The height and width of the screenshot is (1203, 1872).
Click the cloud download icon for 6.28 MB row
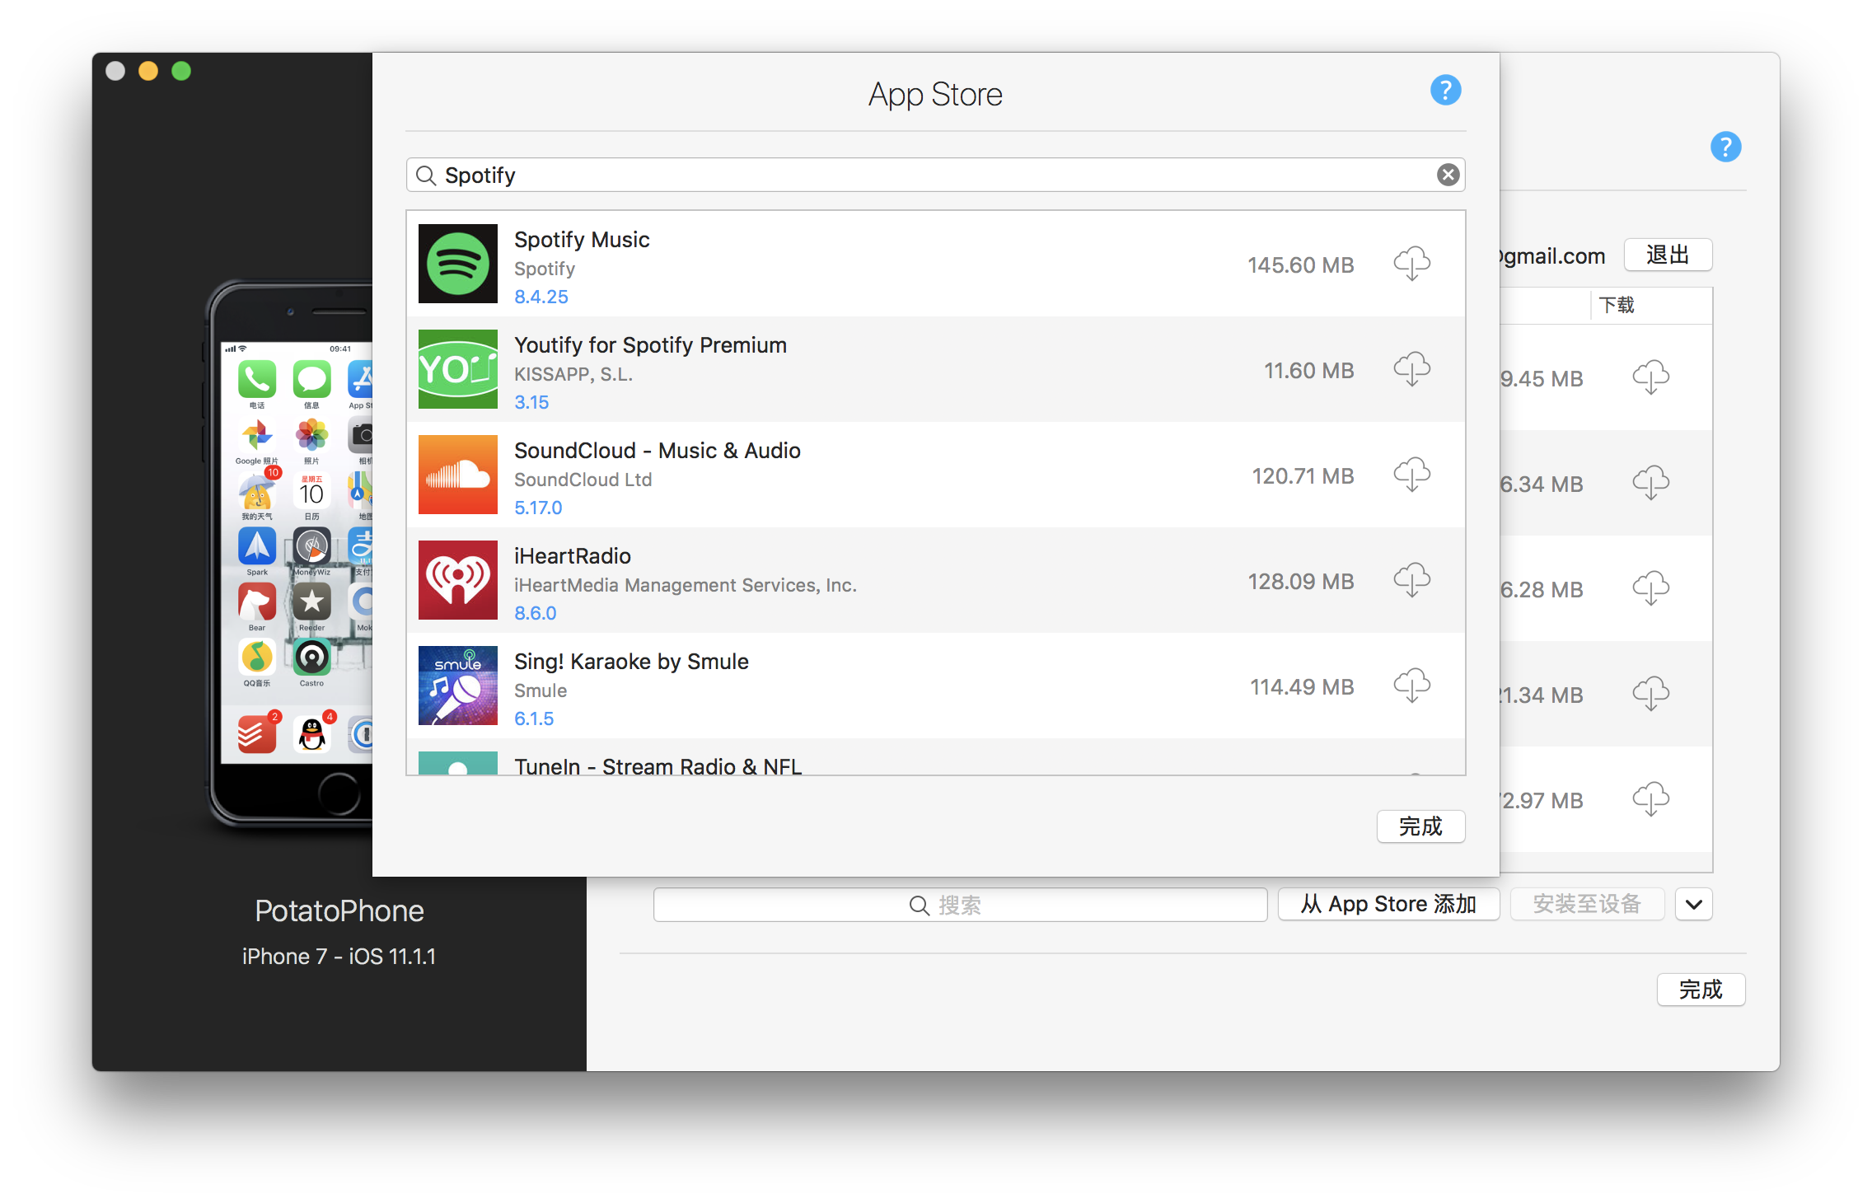[x=1650, y=588]
